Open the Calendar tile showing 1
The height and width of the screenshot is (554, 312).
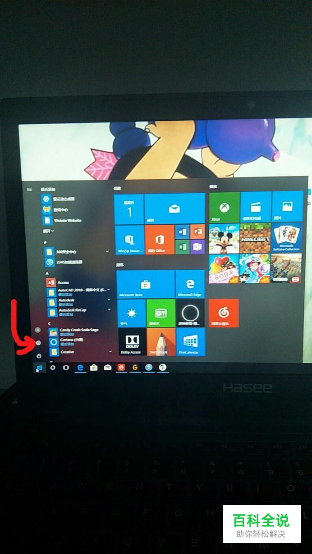click(x=129, y=209)
